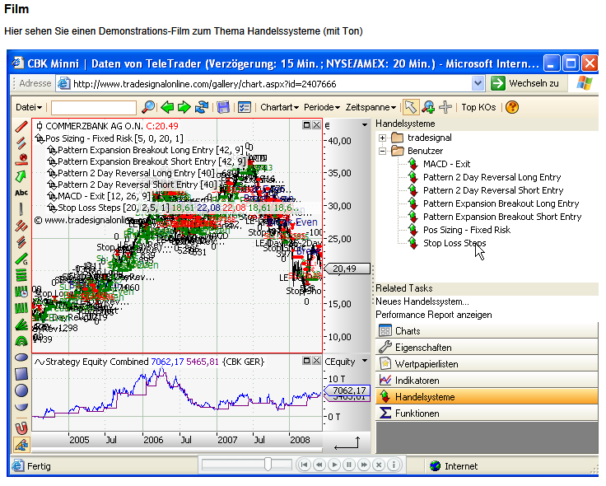
Task: Select the red trend line tool
Action: 21,127
